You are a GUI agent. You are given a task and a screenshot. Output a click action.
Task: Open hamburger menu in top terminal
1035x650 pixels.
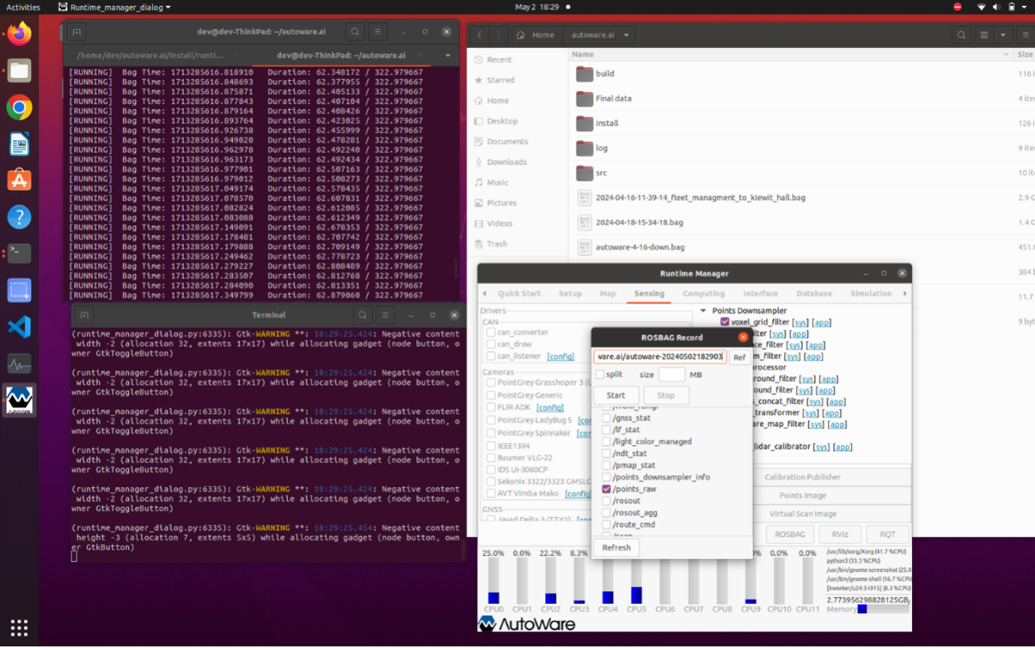(x=377, y=32)
